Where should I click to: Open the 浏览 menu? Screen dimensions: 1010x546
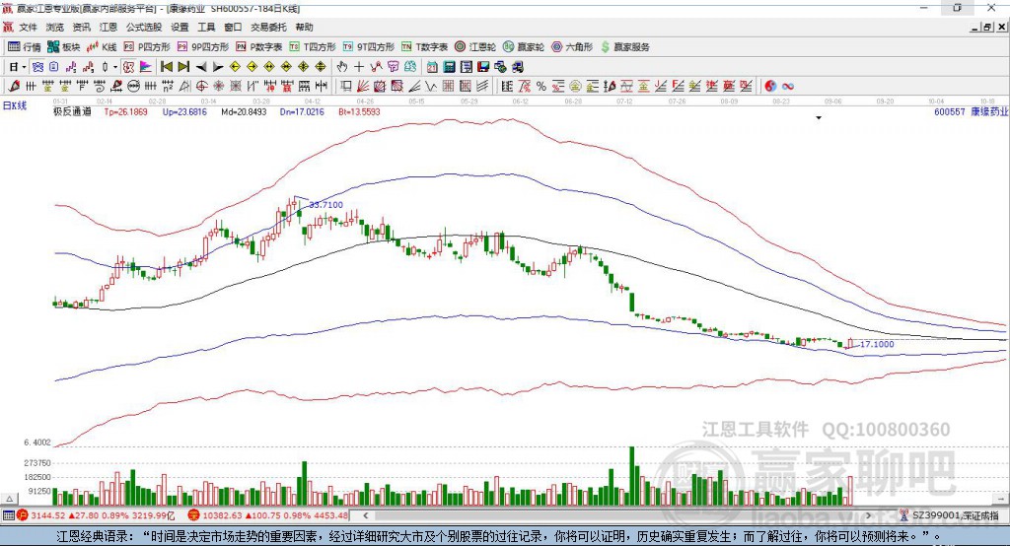point(55,27)
